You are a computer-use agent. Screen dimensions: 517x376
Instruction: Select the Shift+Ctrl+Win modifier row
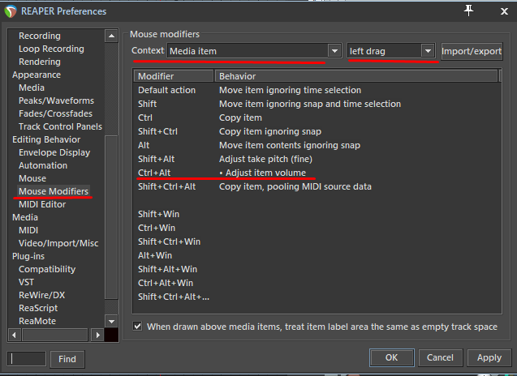pos(317,242)
